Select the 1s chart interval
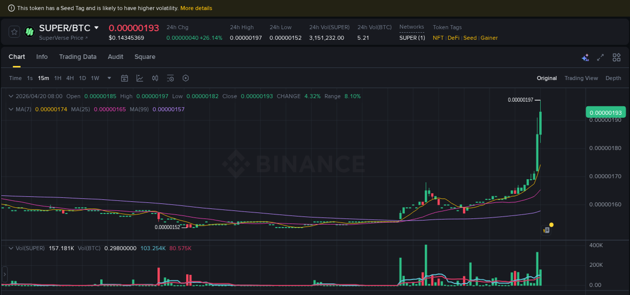Viewport: 630px width, 295px height. pos(30,78)
